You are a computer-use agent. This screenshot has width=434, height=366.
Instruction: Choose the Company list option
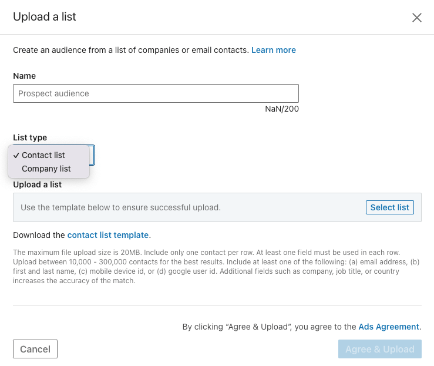pyautogui.click(x=46, y=169)
